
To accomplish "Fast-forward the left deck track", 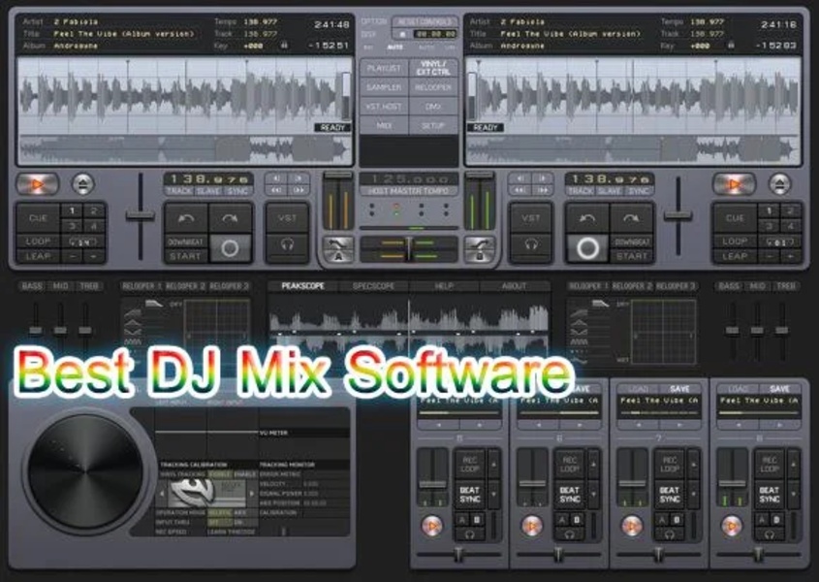I will pos(299,190).
